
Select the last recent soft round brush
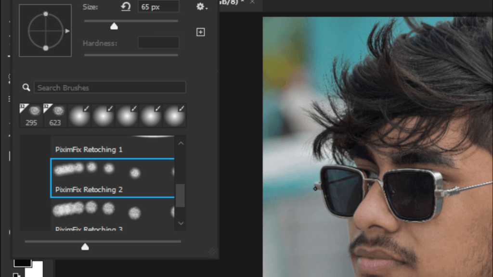tap(174, 115)
